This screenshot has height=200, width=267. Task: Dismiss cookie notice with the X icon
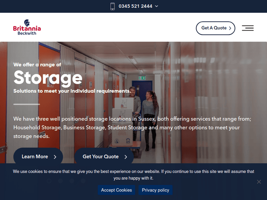click(259, 182)
